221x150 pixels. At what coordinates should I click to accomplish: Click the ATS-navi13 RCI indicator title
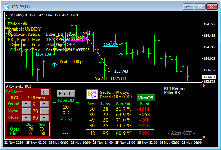(18, 86)
